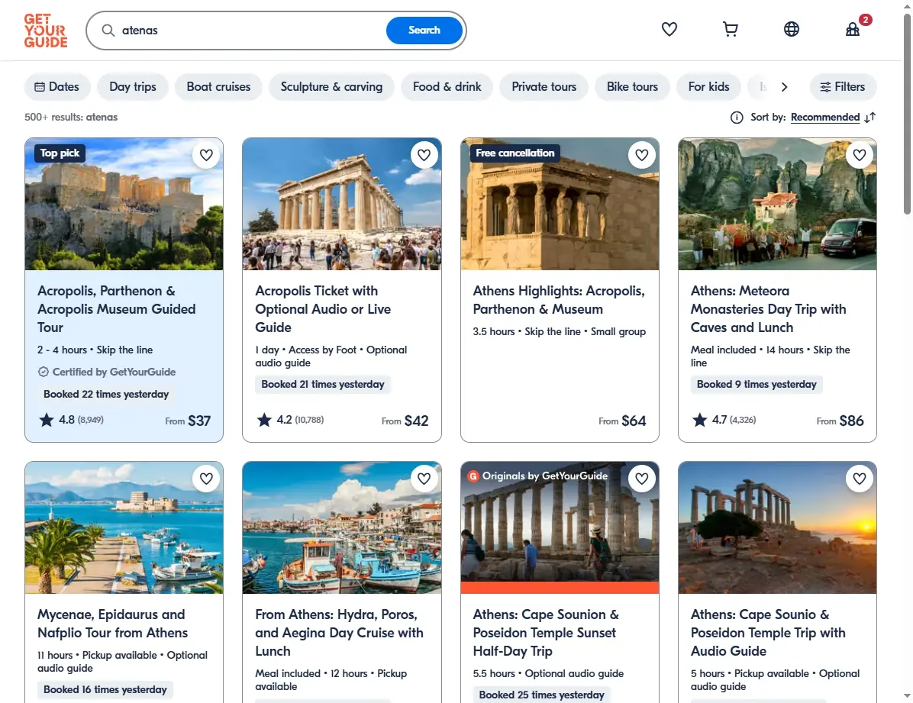Screen dimensions: 913x703
Task: Open language and currency globe
Action: point(792,28)
